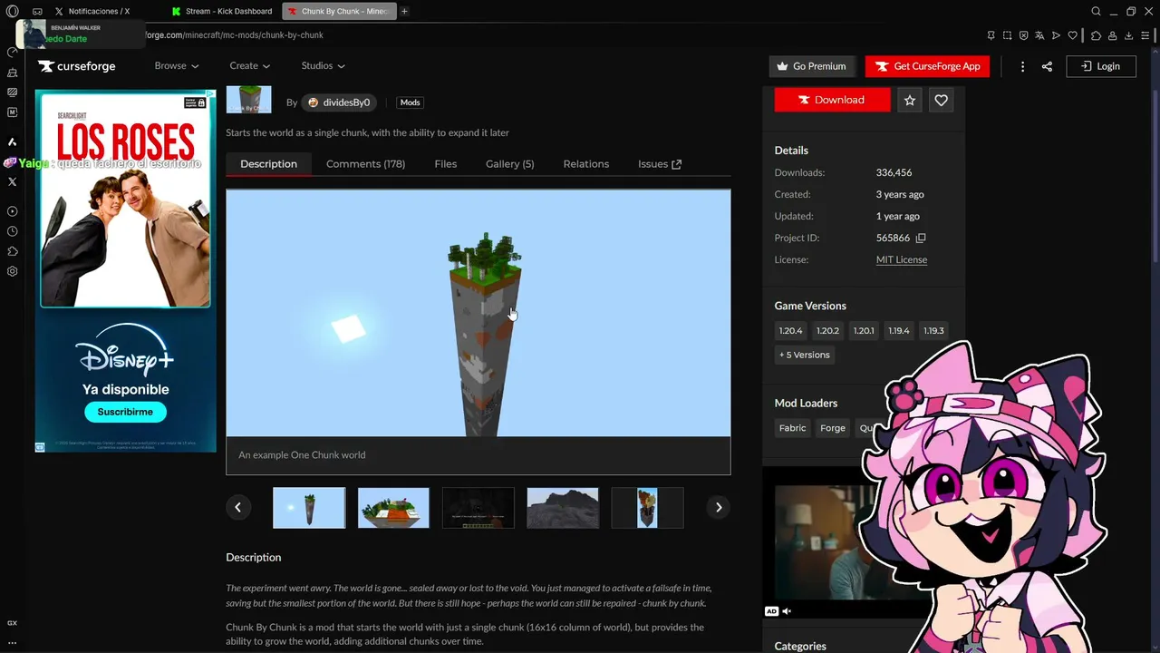Image resolution: width=1160 pixels, height=653 pixels.
Task: Open browsing history clock icon in sidebar
Action: point(12,231)
